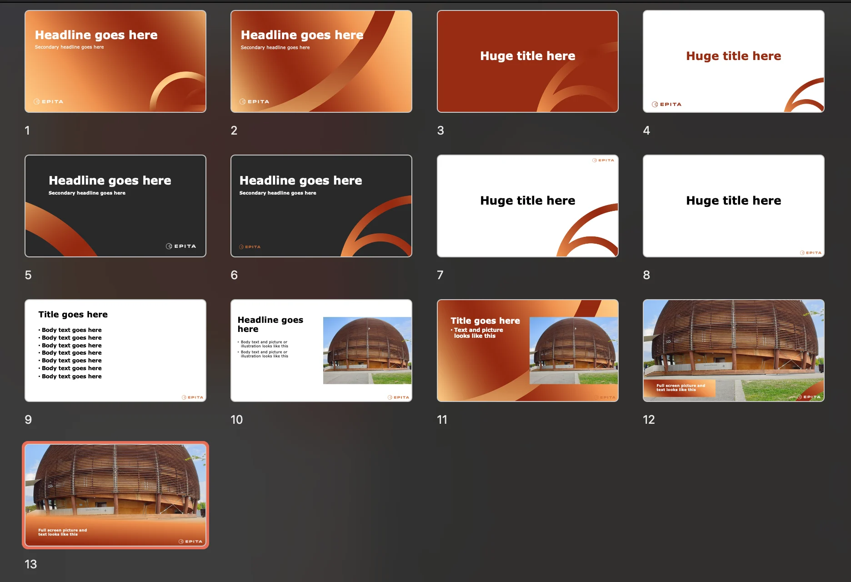Screen dimensions: 851x582
Task: Select slide 7 white Huge title thumbnail
Action: tap(528, 206)
